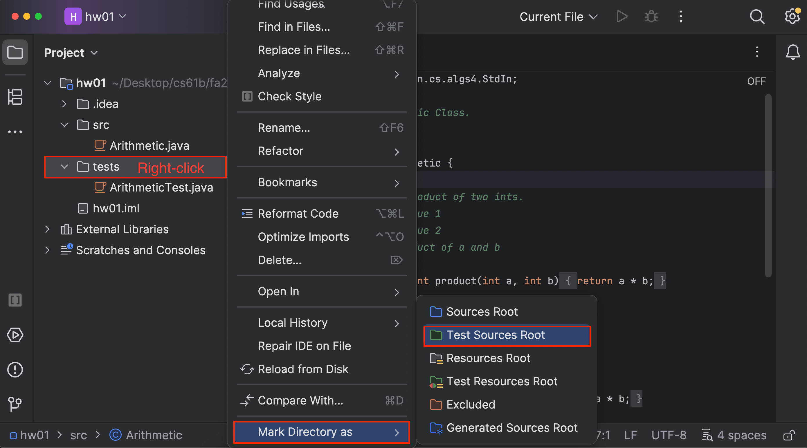The height and width of the screenshot is (448, 807).
Task: Open the Current File run configuration dropdown
Action: coord(558,16)
